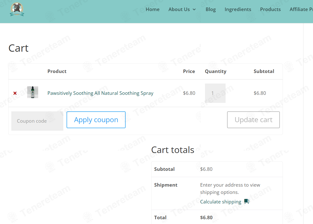Click the Apply coupon button
The image size is (313, 224).
pyautogui.click(x=96, y=120)
